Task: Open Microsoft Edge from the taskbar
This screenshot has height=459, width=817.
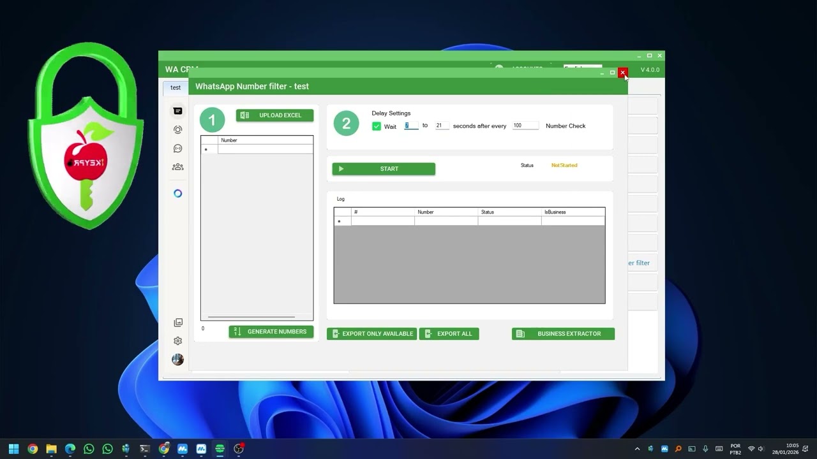Action: click(x=70, y=449)
